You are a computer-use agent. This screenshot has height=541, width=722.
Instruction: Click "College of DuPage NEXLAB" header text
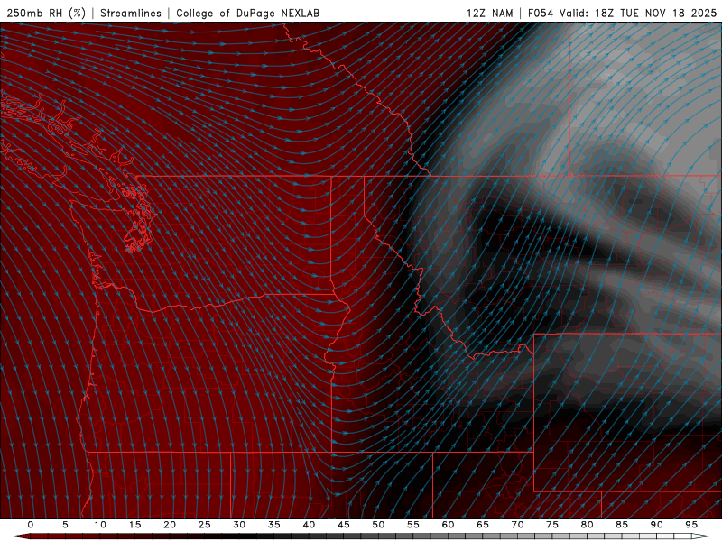[x=247, y=13]
